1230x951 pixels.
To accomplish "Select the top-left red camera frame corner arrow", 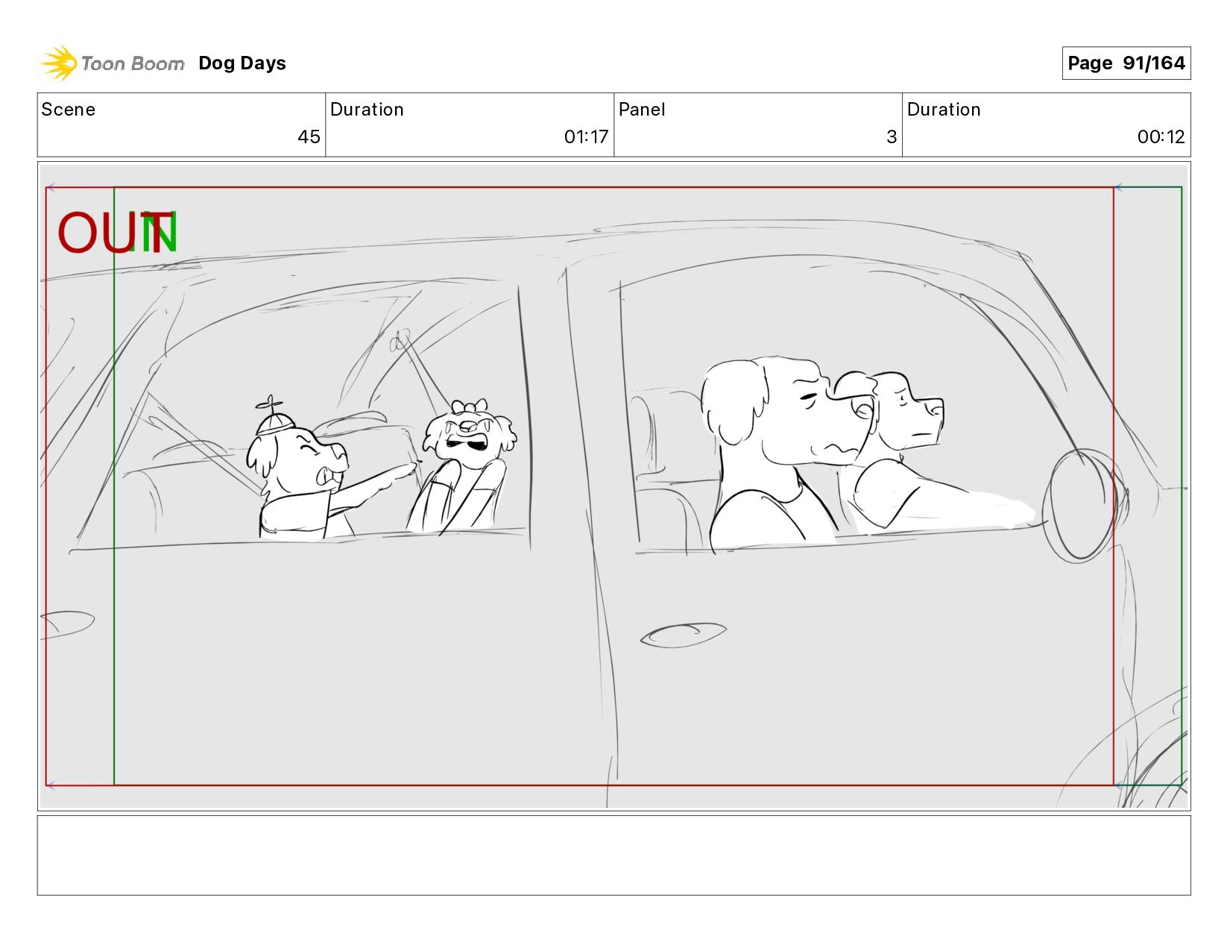I will pos(51,188).
